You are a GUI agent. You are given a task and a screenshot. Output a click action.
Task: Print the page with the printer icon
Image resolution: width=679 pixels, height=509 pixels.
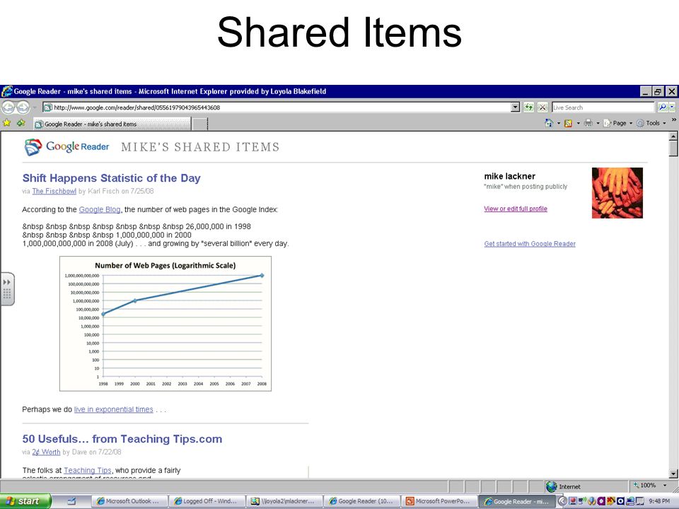coord(588,123)
